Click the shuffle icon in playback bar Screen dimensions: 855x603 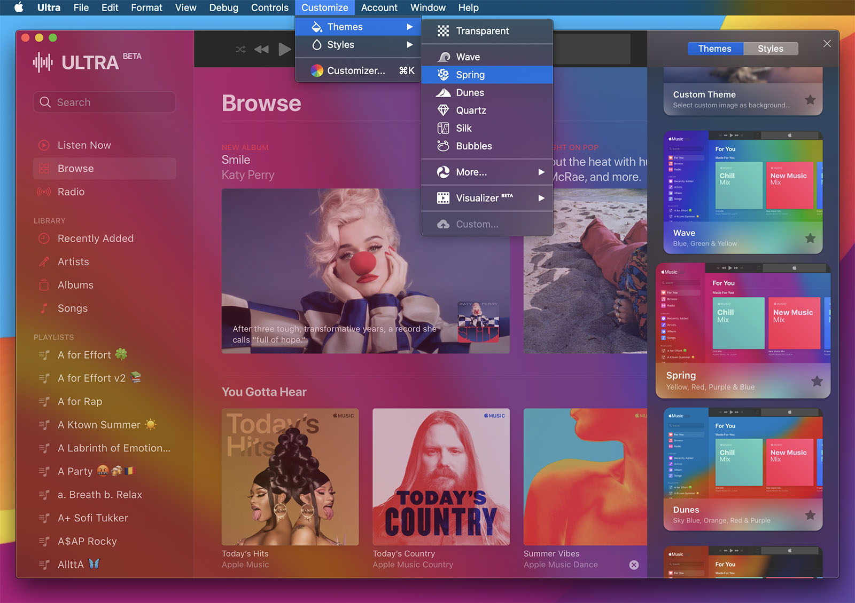[240, 50]
